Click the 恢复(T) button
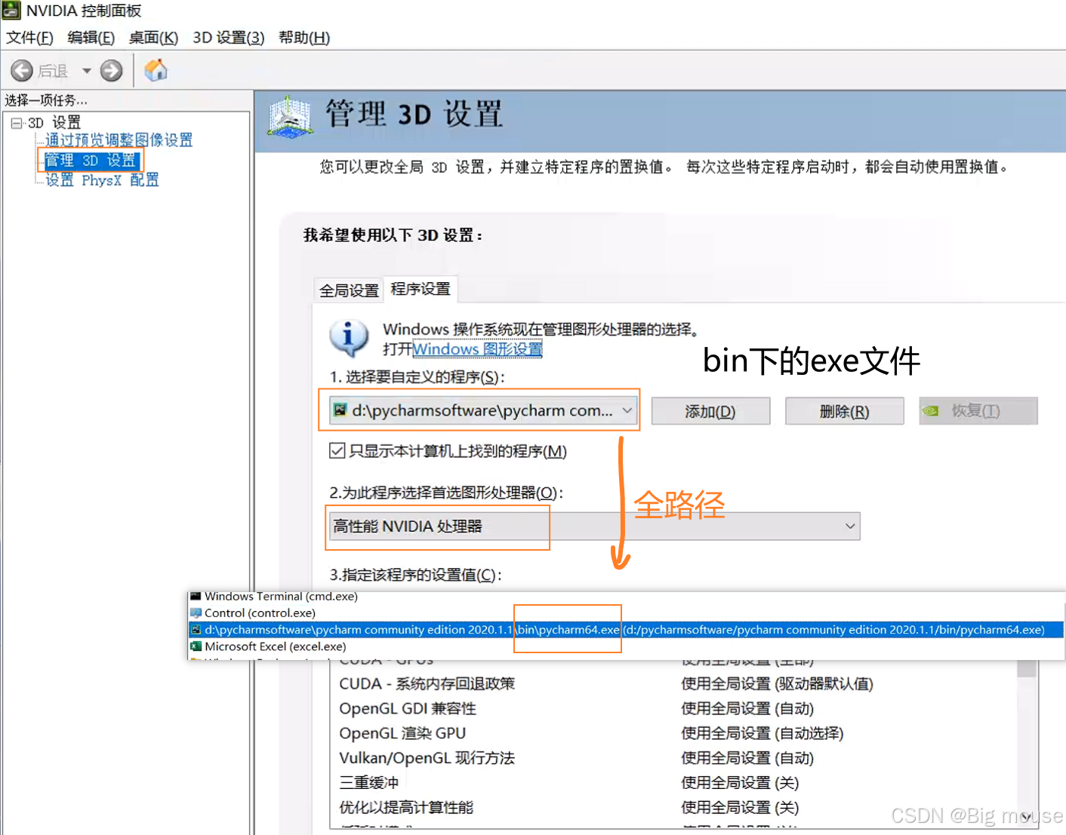 978,411
